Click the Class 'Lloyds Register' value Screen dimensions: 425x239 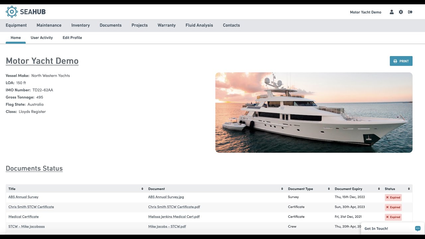pos(32,112)
